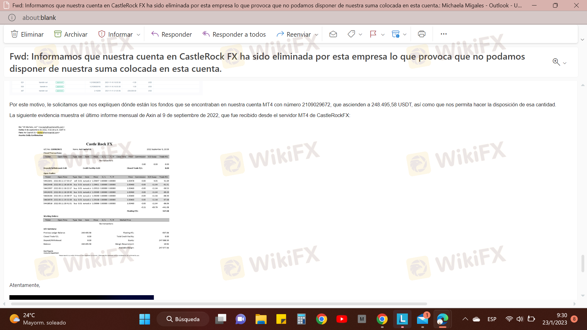
Task: Expand the tag category dropdown
Action: coord(360,35)
